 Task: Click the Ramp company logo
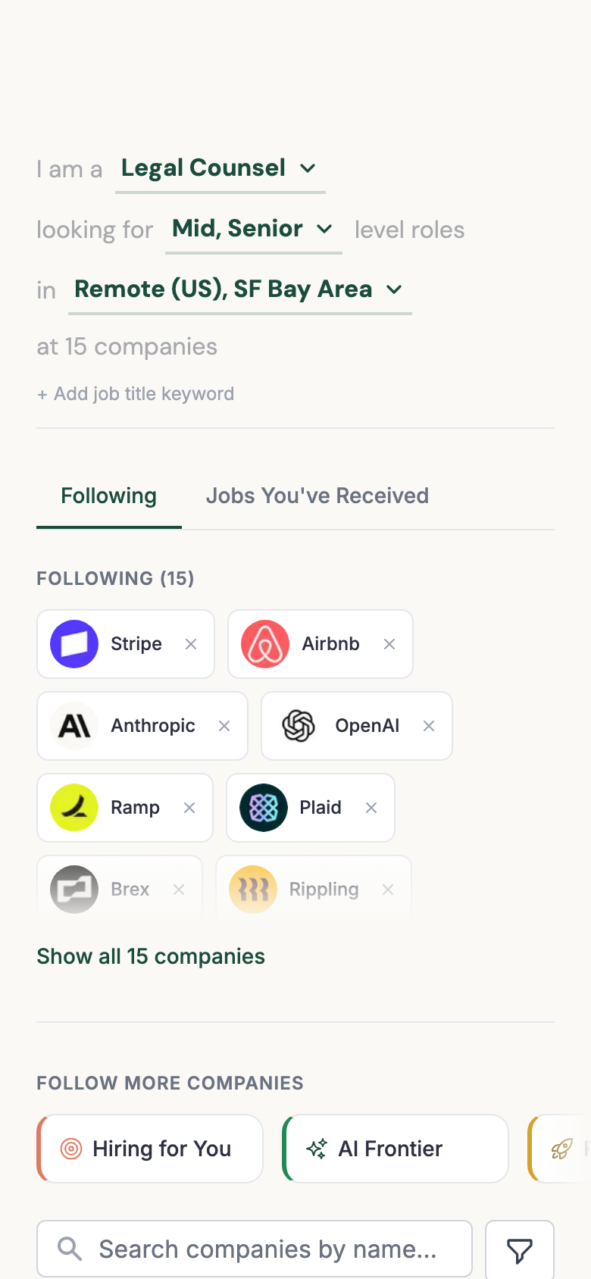pyautogui.click(x=73, y=807)
